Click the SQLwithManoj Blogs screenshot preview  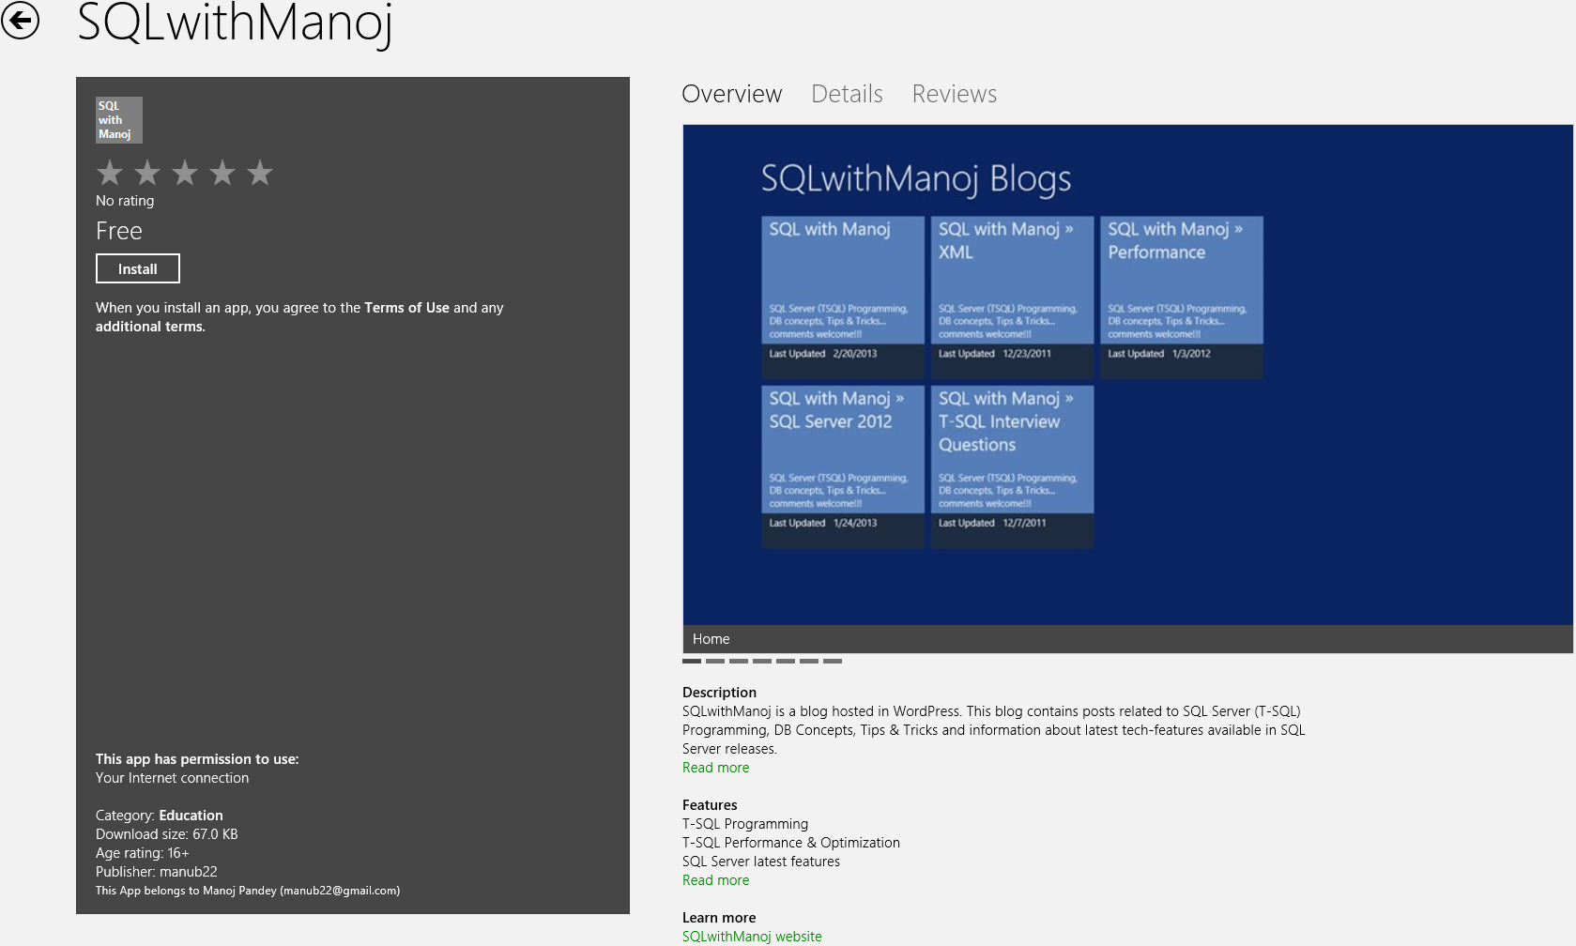(1126, 375)
